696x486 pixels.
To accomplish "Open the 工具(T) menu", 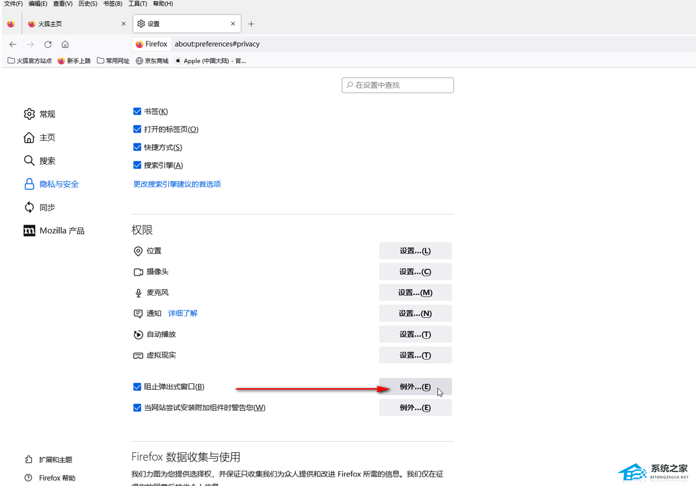I will [x=137, y=4].
